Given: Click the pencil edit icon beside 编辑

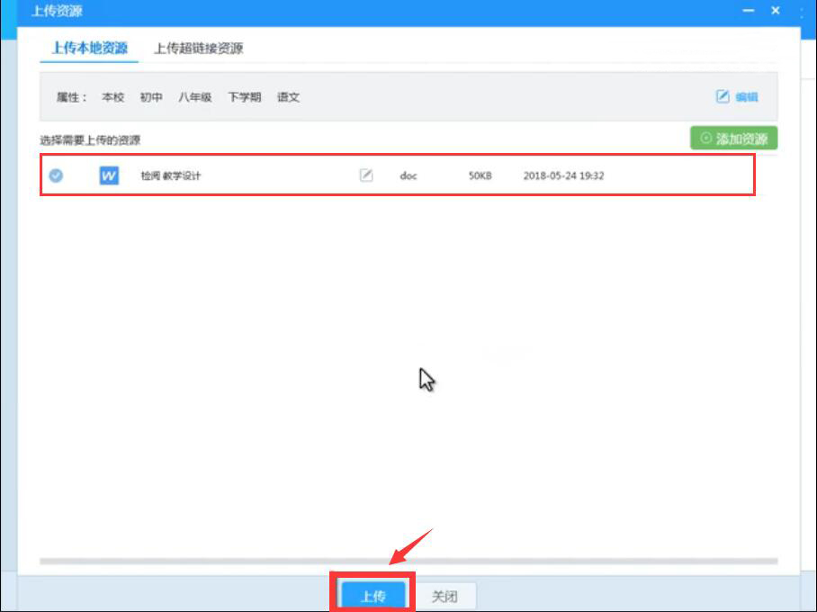Looking at the screenshot, I should (723, 96).
